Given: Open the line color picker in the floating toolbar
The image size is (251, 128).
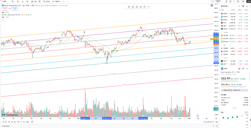Looking at the screenshot, I should click(133, 7).
